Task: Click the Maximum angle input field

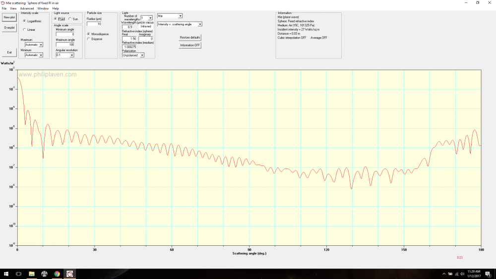Action: pyautogui.click(x=65, y=45)
